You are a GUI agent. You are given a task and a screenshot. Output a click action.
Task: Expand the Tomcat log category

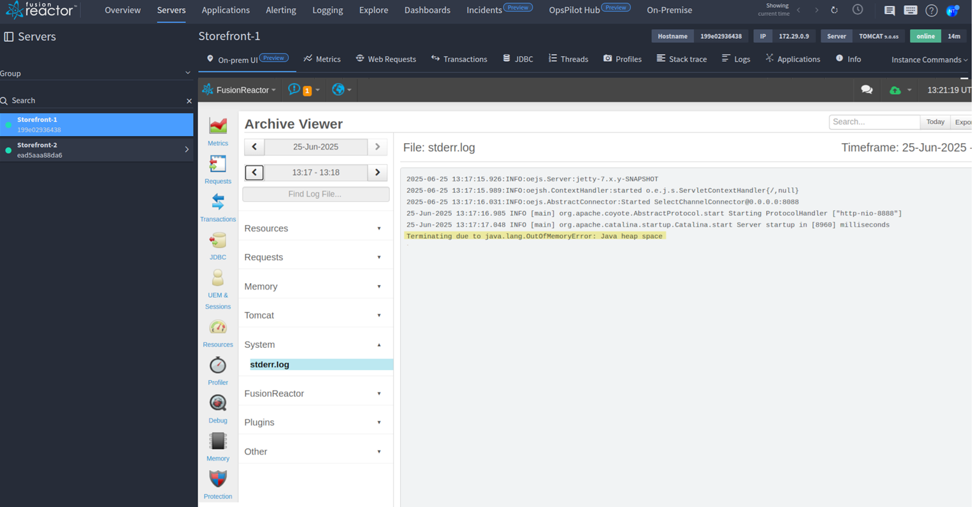[x=315, y=316]
